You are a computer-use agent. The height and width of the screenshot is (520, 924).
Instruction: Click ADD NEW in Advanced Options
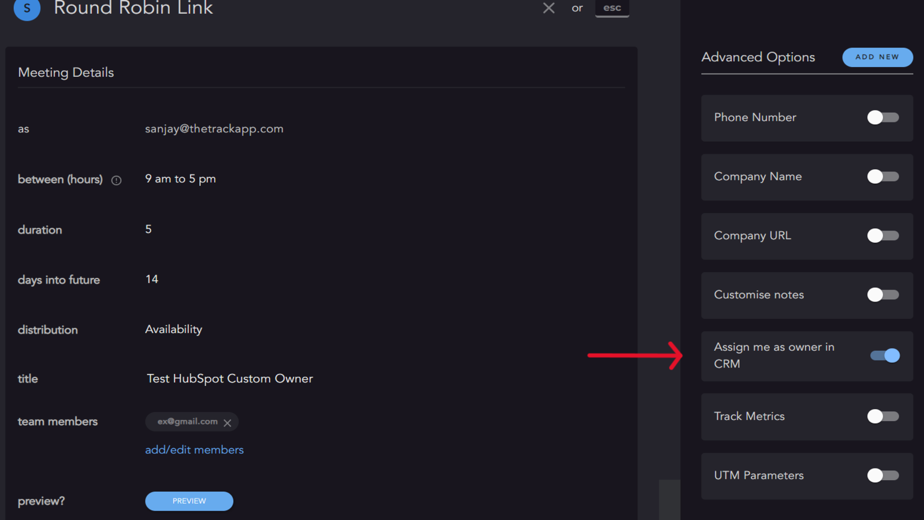tap(877, 57)
